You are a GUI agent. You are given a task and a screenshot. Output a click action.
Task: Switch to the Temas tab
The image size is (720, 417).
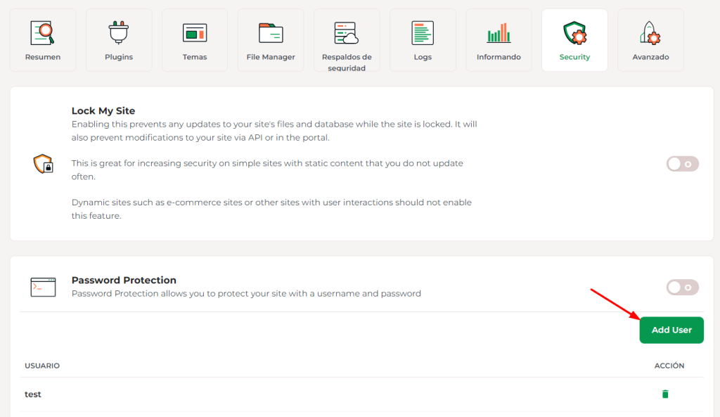click(x=195, y=40)
